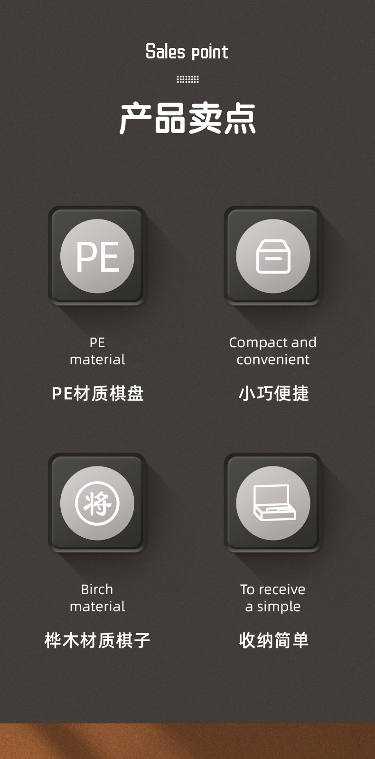Click the dark tile around the open case icon
The width and height of the screenshot is (375, 759).
(273, 503)
